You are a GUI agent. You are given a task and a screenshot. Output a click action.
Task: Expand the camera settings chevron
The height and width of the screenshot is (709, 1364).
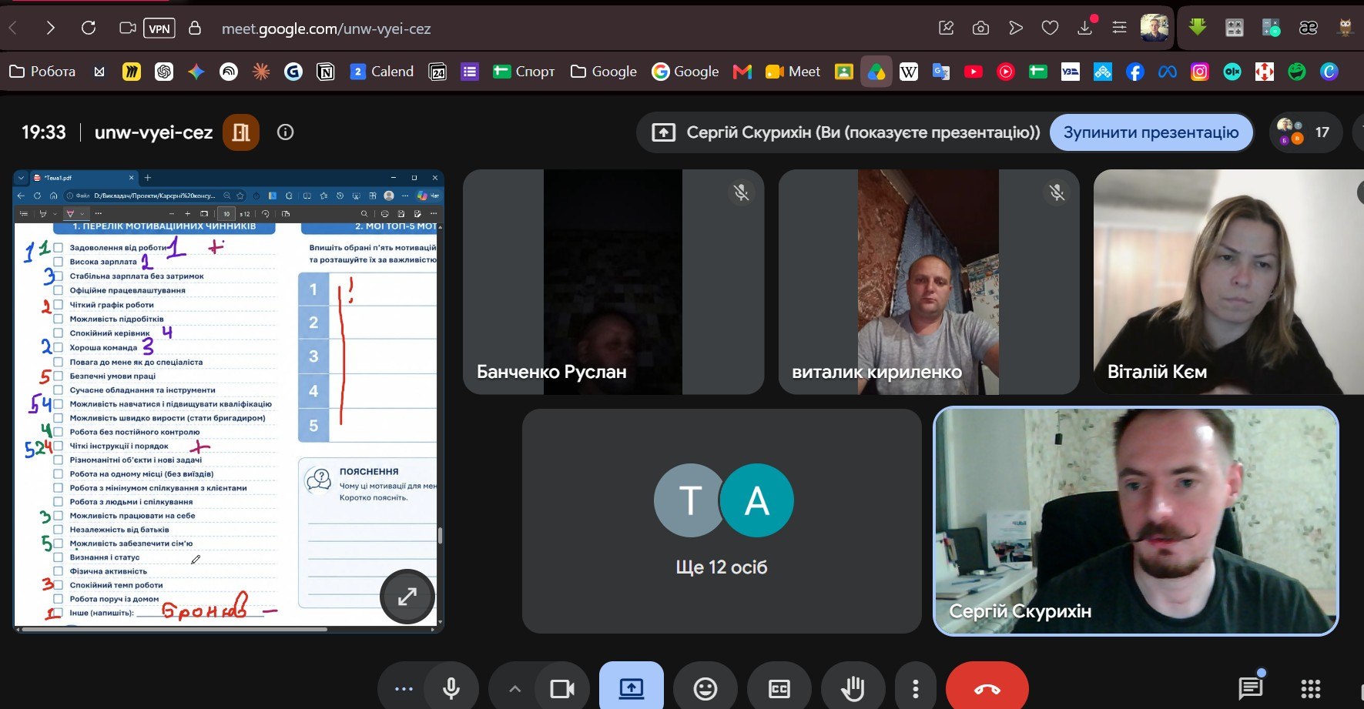pyautogui.click(x=515, y=687)
